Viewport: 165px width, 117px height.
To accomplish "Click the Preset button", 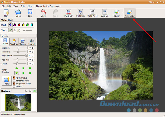I will click(x=7, y=81).
